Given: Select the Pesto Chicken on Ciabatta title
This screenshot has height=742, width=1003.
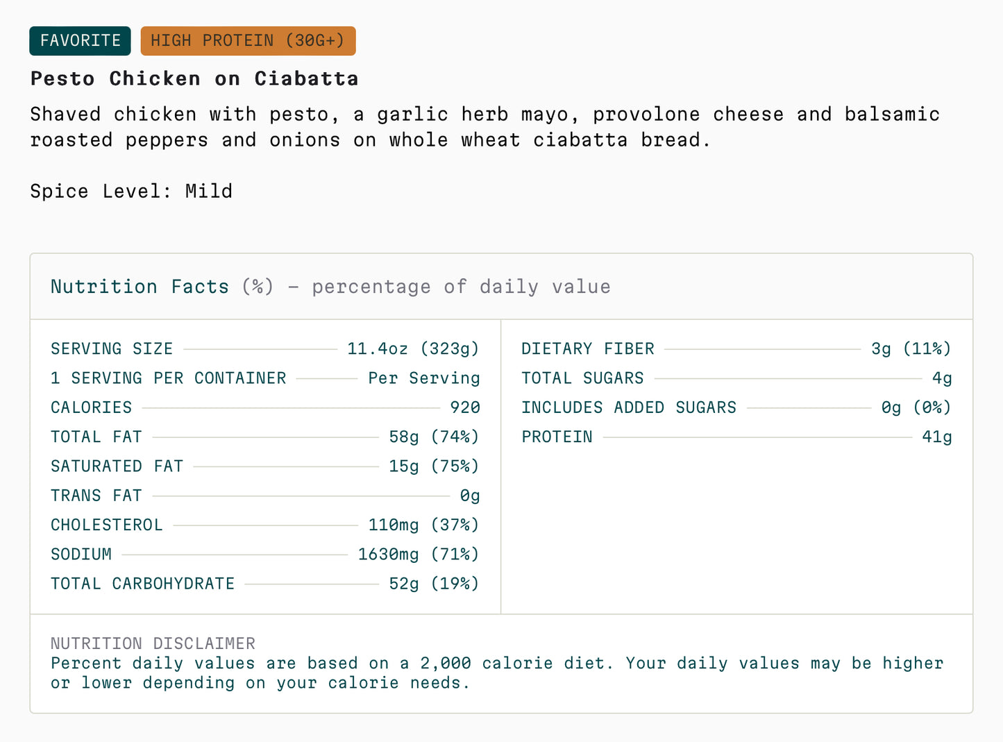Looking at the screenshot, I should coord(194,78).
